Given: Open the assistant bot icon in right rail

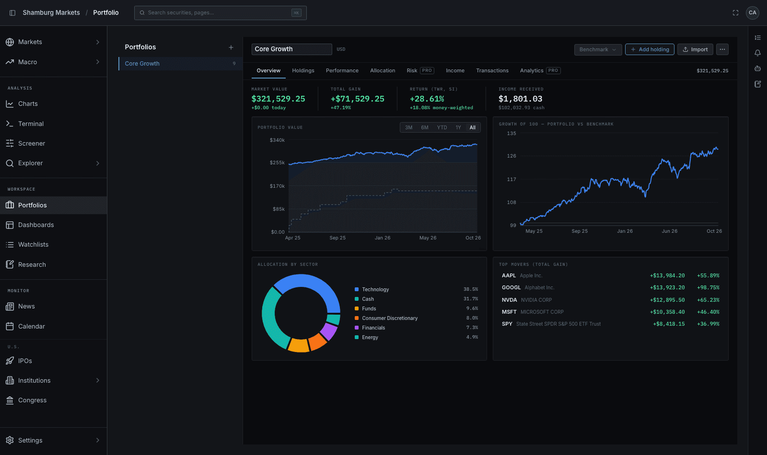Looking at the screenshot, I should (757, 68).
